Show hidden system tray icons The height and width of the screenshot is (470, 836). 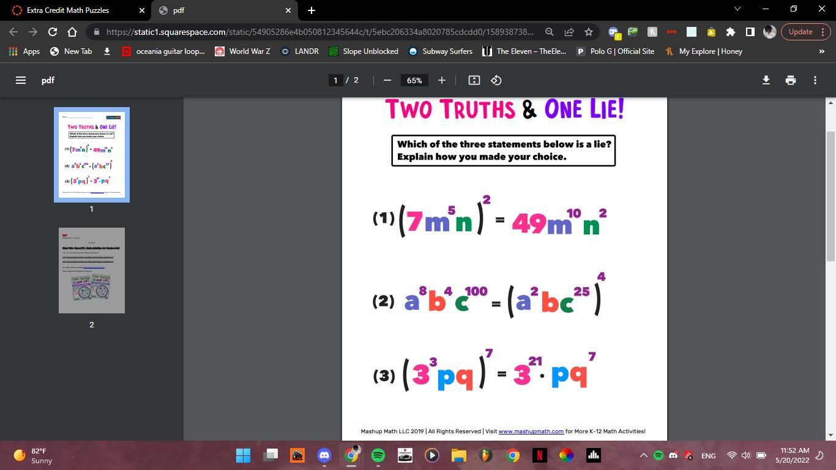click(643, 455)
